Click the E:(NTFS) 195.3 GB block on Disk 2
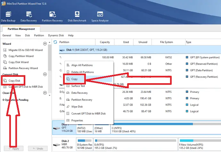The image size is (221, 152). [x=135, y=144]
